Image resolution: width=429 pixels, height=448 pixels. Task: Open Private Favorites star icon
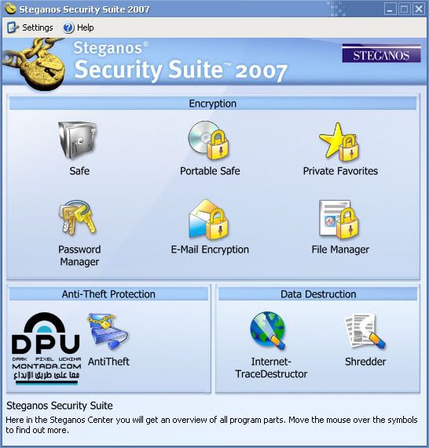pyautogui.click(x=339, y=141)
